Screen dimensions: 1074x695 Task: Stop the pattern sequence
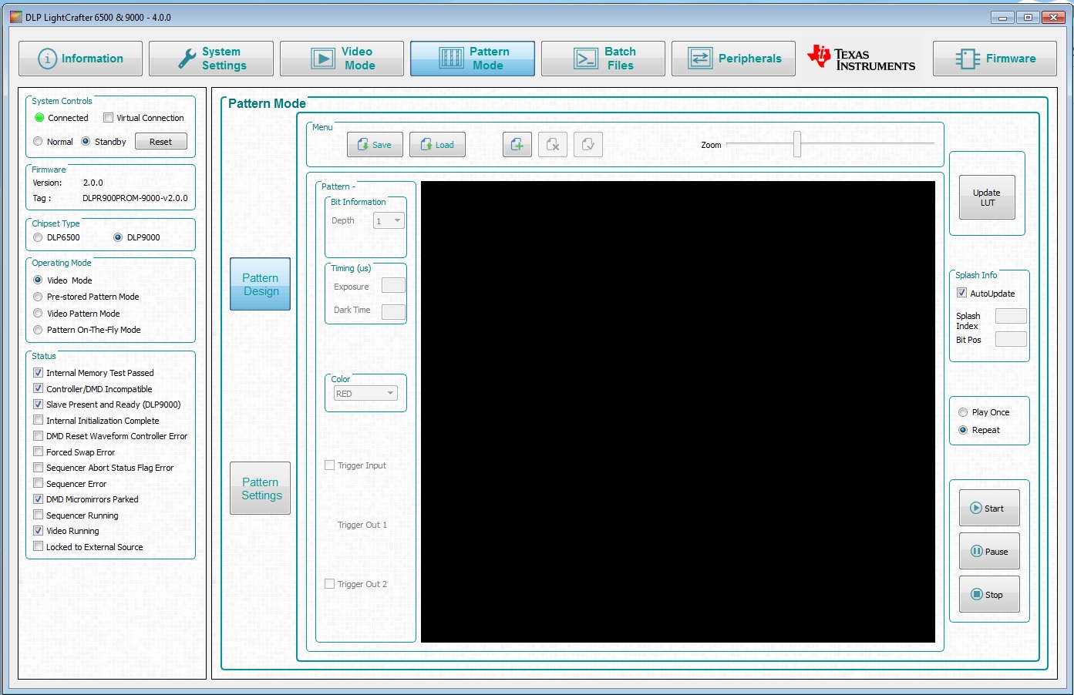[x=989, y=595]
